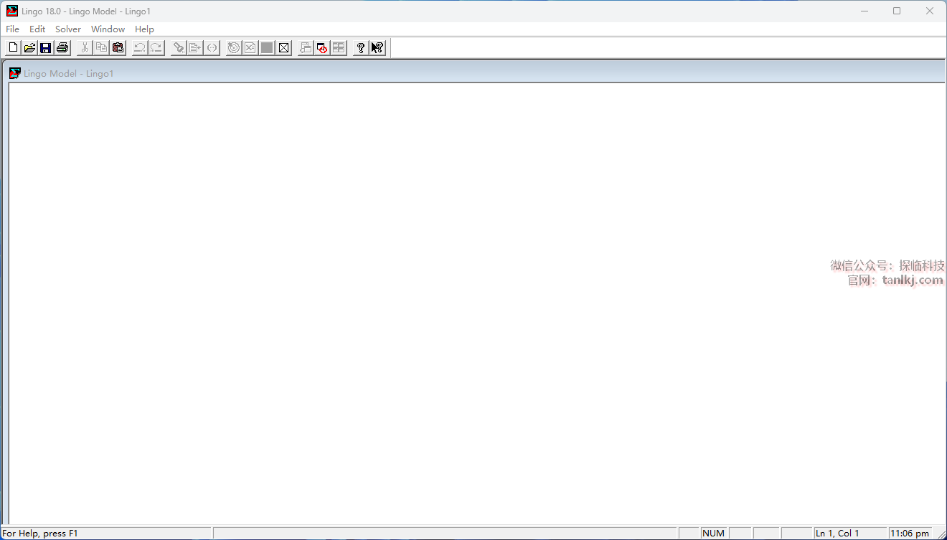The image size is (947, 540).
Task: Click the 11:06 pm clock in status bar
Action: 910,534
